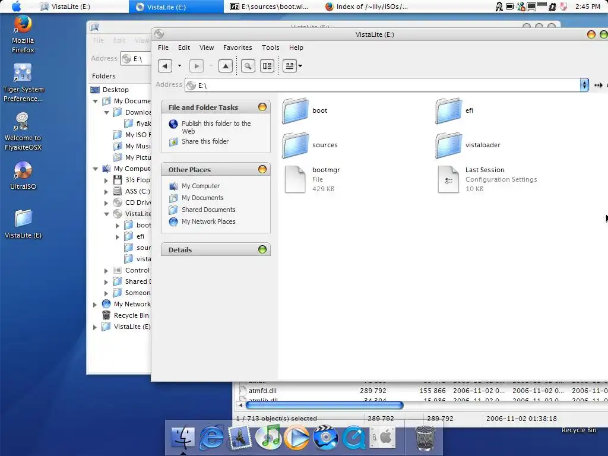Click the Go arrow beside address bar

[x=598, y=85]
